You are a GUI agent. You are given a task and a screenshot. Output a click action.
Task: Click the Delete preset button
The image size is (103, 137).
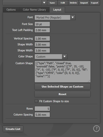(x=73, y=3)
